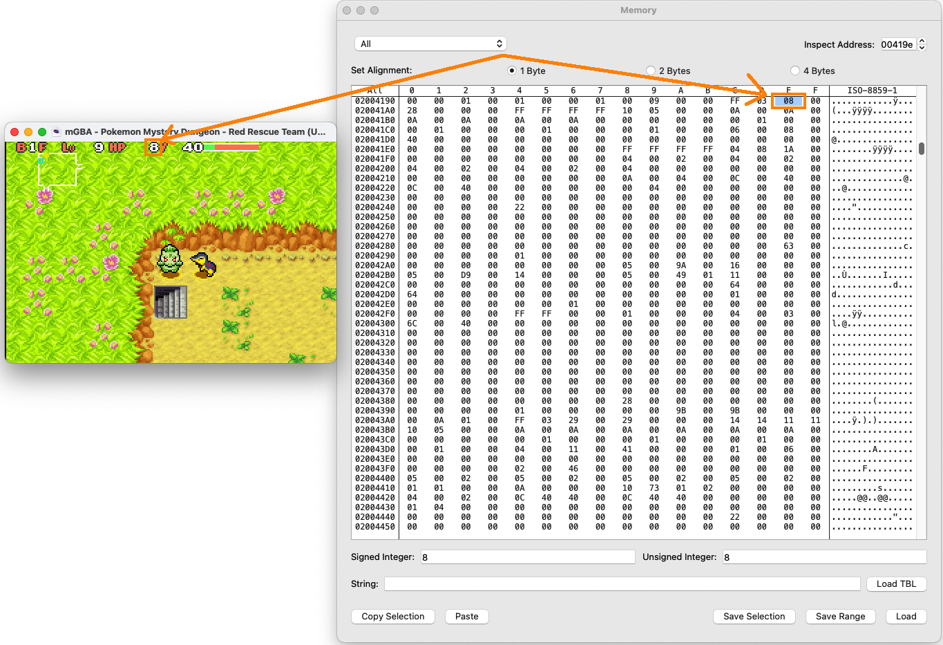Click the green zoom button of mGBA window
Screen dimensions: 943x645
click(x=42, y=131)
